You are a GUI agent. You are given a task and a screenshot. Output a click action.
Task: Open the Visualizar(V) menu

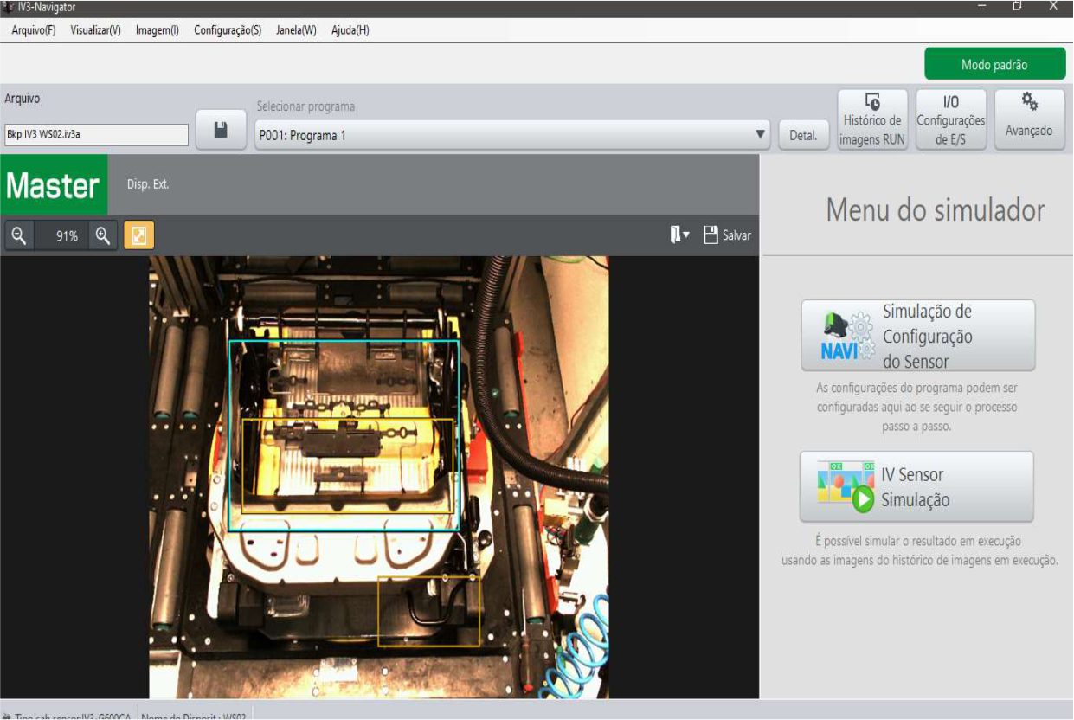[95, 30]
